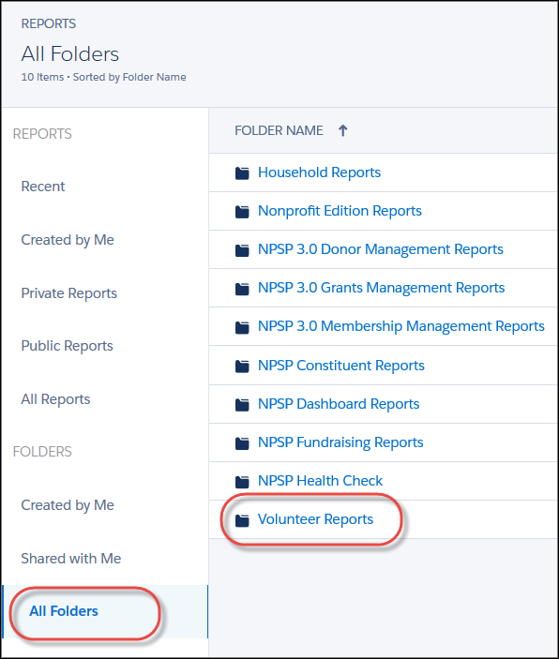
Task: Show Private Reports in the sidebar
Action: click(69, 293)
